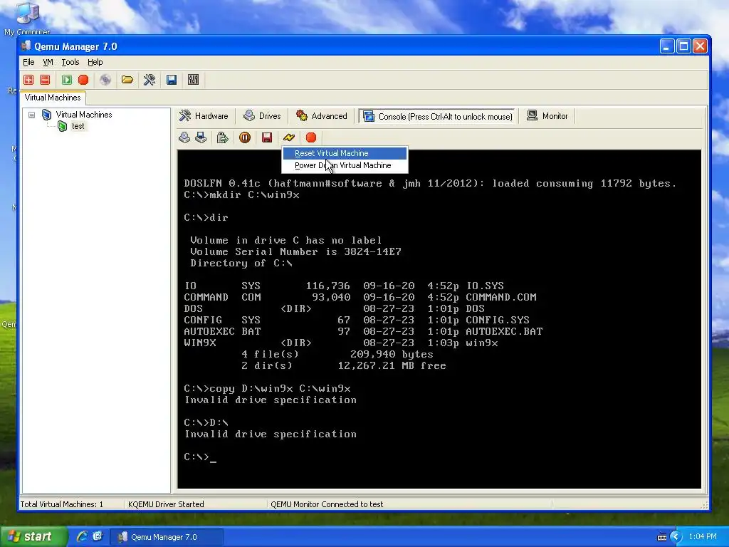The height and width of the screenshot is (547, 729).
Task: Open the VM menu
Action: [x=48, y=62]
